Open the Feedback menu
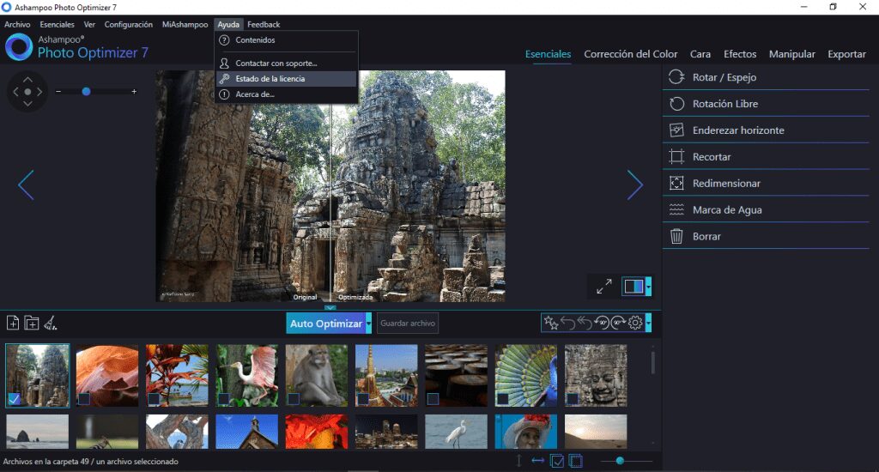 click(x=264, y=24)
